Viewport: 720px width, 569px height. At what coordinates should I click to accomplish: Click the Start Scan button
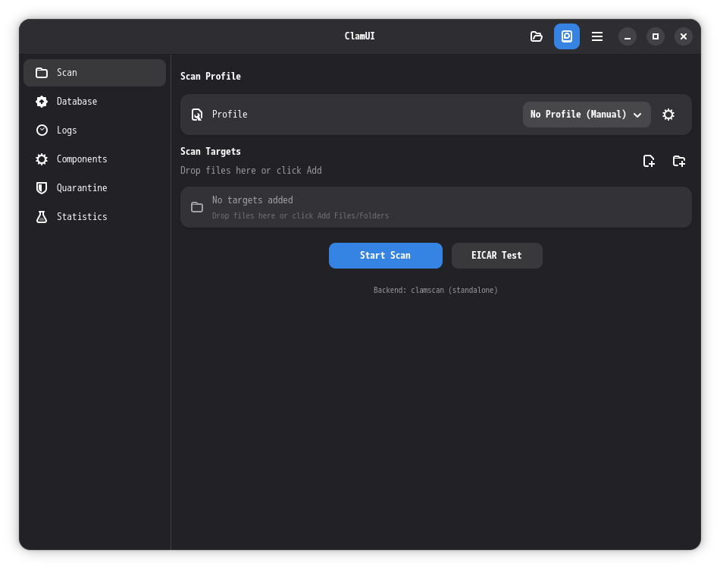click(x=385, y=256)
